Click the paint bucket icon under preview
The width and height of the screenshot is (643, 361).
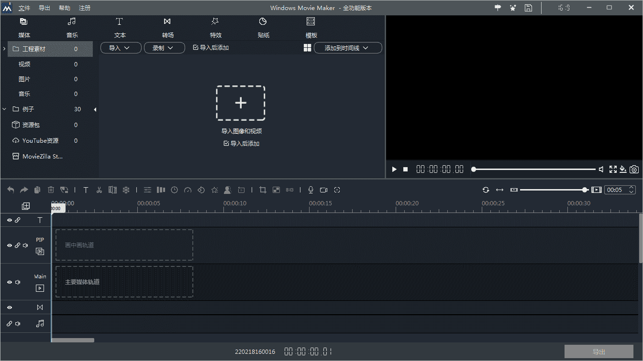pyautogui.click(x=623, y=170)
